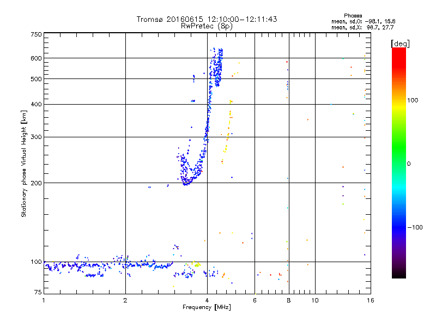This screenshot has width=436, height=327.
Task: Click the colorbar label '0'
Action: (x=408, y=164)
